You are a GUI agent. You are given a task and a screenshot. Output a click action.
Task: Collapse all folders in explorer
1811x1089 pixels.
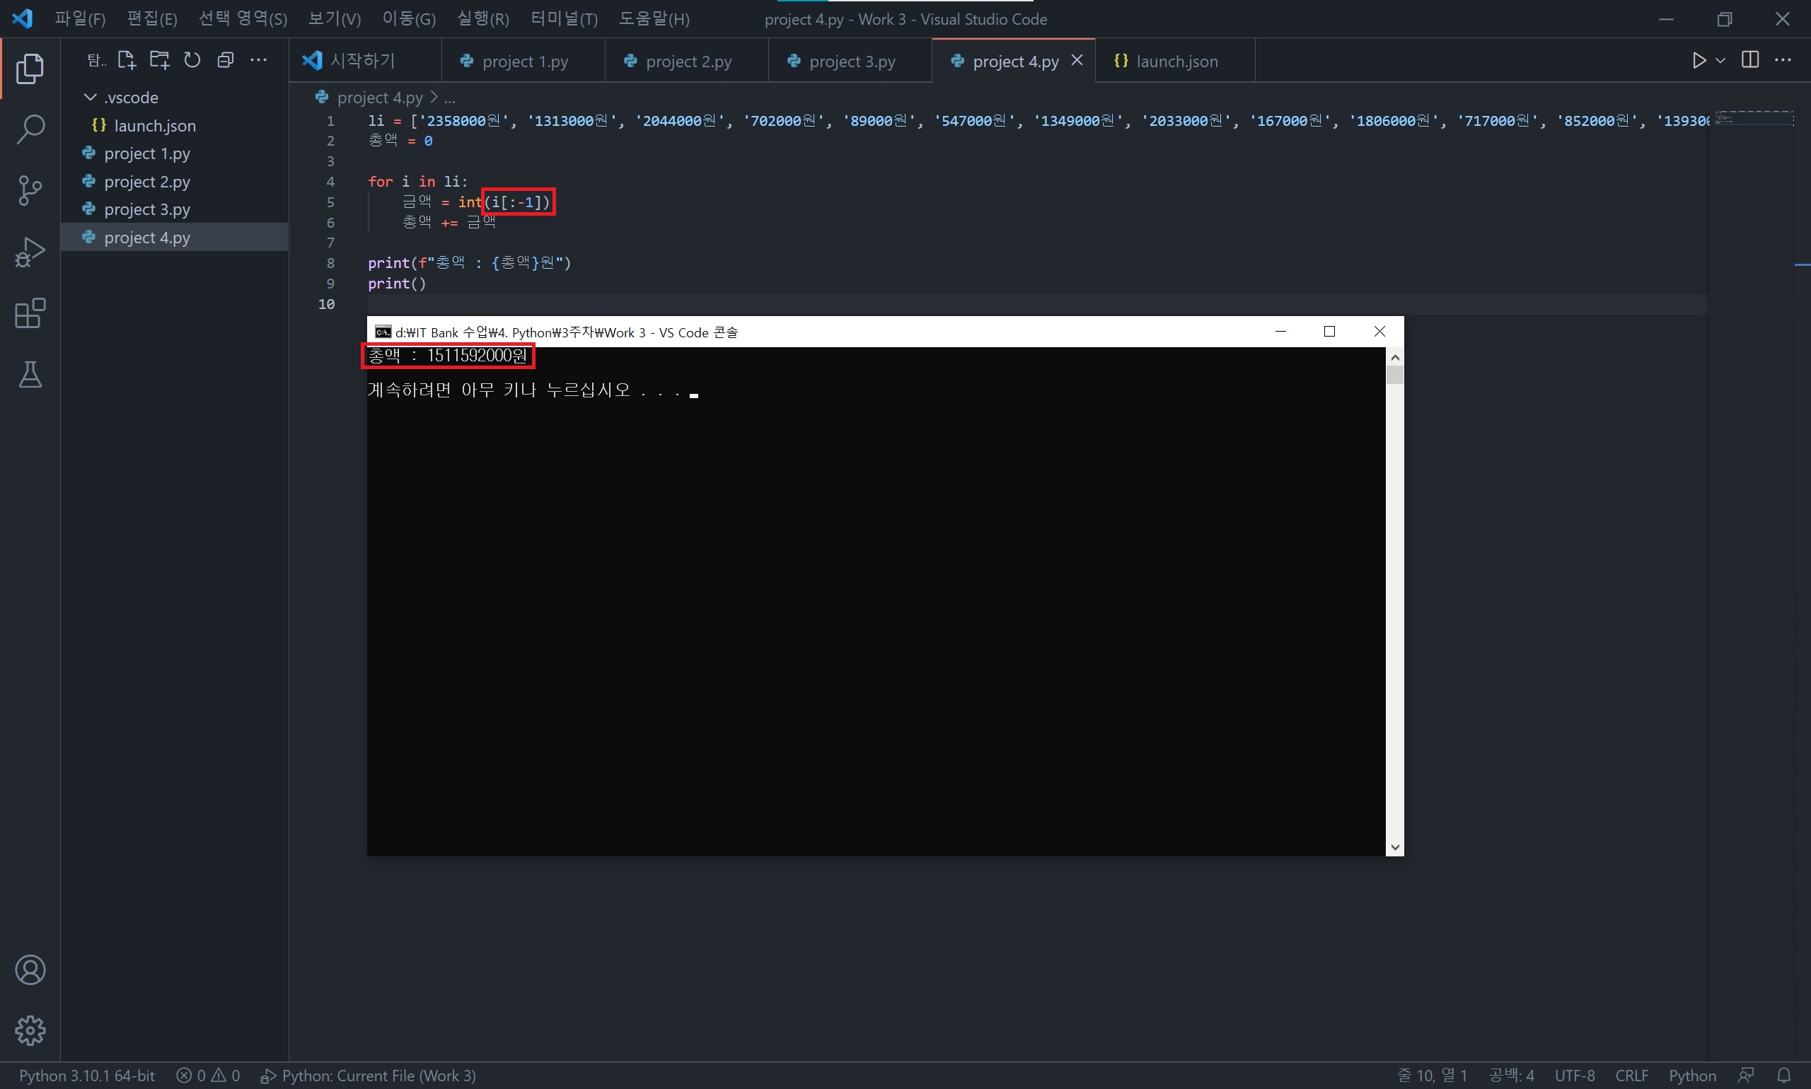point(226,60)
